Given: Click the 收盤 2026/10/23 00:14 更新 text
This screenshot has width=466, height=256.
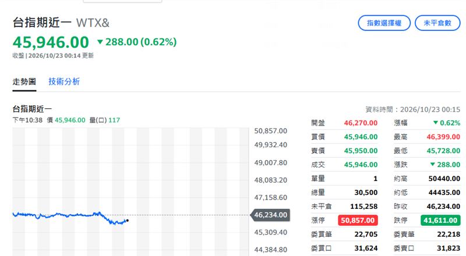Looking at the screenshot, I should click(x=53, y=55).
